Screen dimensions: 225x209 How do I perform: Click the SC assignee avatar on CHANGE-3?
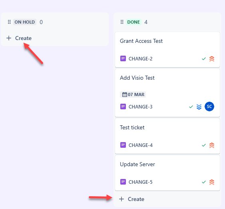point(209,107)
